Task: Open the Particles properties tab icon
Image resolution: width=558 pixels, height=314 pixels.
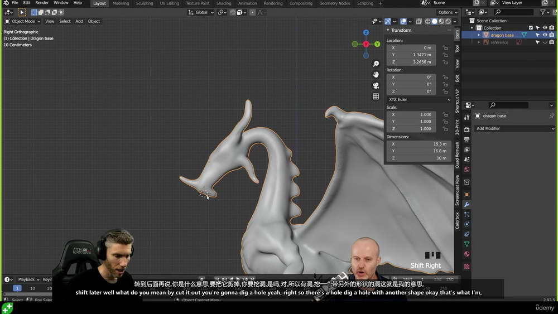Action: pyautogui.click(x=467, y=214)
